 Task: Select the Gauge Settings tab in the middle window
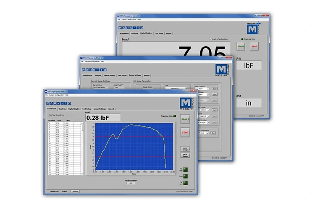[135, 75]
